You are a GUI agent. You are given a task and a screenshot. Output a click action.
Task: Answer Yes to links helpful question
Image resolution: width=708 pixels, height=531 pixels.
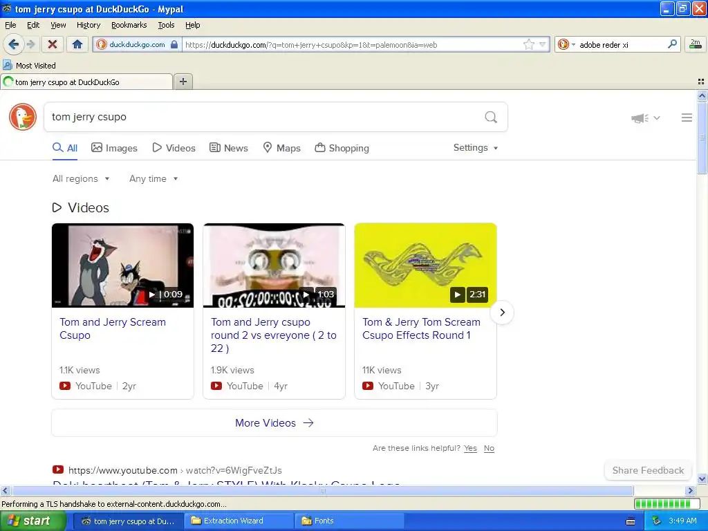[470, 448]
